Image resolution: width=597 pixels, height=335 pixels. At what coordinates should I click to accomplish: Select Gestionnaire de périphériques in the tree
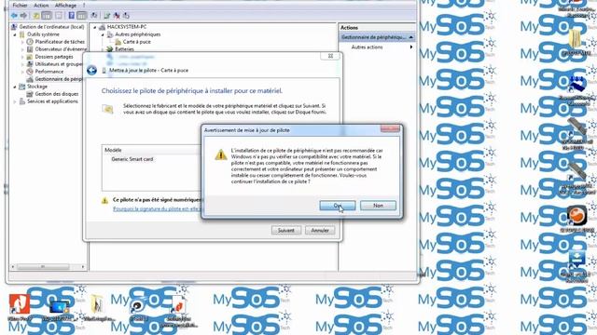pyautogui.click(x=60, y=79)
